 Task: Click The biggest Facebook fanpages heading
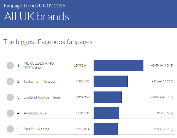48,42
